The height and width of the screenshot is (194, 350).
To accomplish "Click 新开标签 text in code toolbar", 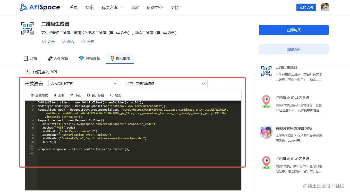I will (x=98, y=95).
